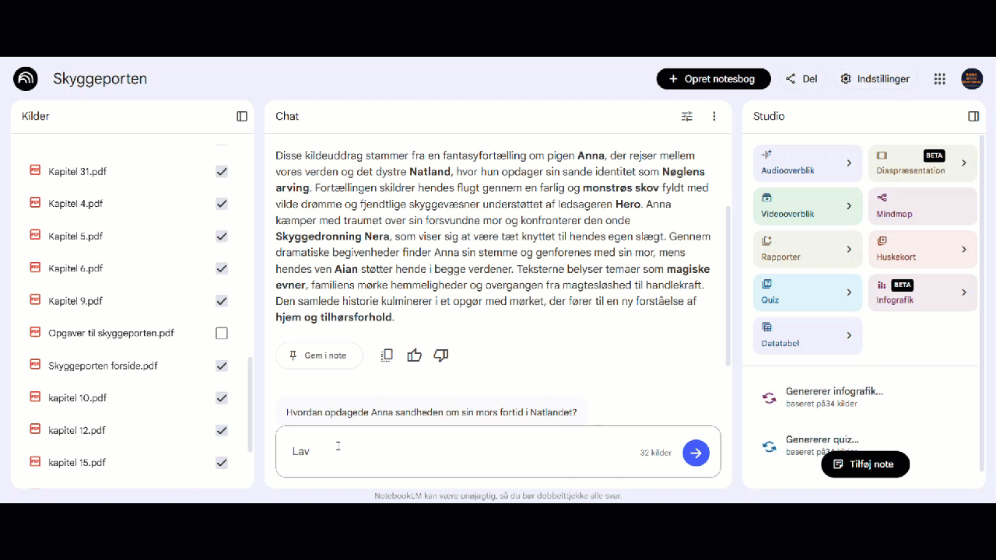The image size is (996, 560).
Task: Uncheck Skyggeporten forside.pdf source
Action: pyautogui.click(x=222, y=366)
